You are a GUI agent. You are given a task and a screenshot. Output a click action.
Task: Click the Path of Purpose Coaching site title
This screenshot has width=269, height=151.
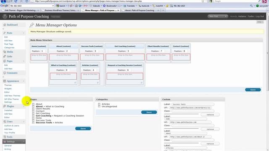point(29,16)
